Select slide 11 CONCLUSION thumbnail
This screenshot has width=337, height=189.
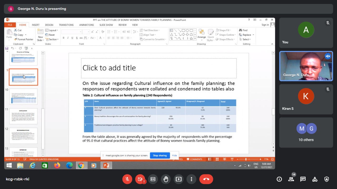(x=23, y=116)
